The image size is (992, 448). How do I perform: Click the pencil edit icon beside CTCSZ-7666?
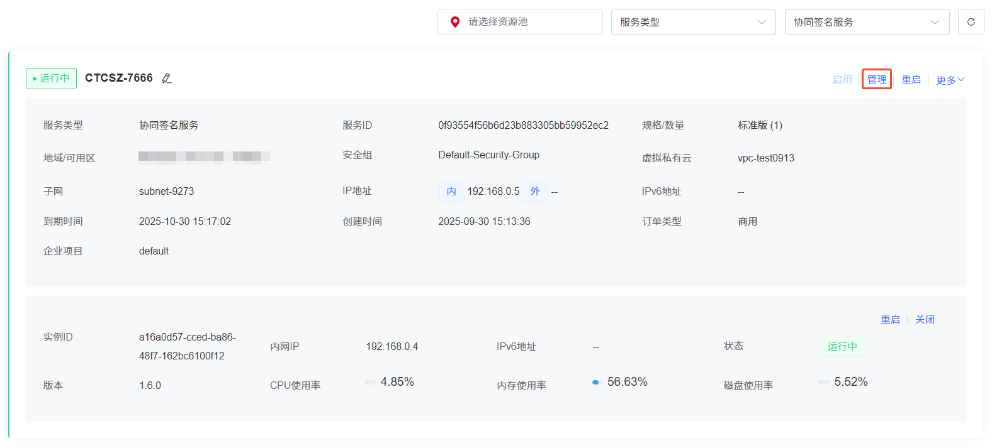[x=167, y=79]
